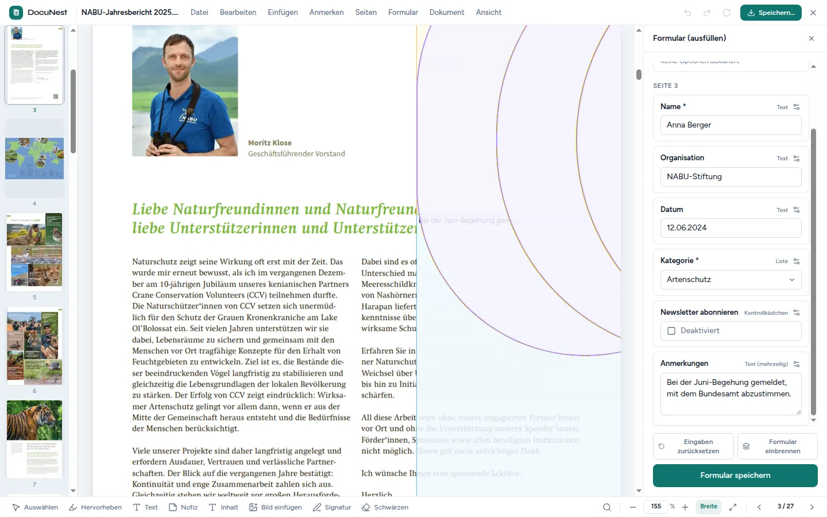Activate the Schwärzen redaction tool

(385, 507)
